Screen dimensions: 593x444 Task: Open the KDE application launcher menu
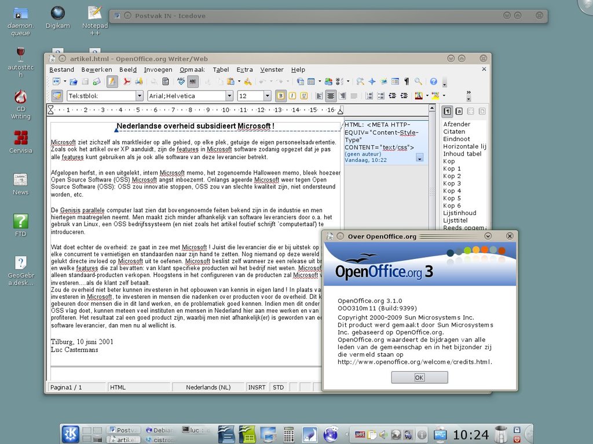(x=70, y=434)
